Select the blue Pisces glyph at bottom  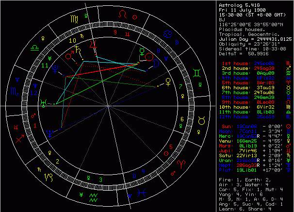tap(141, 193)
